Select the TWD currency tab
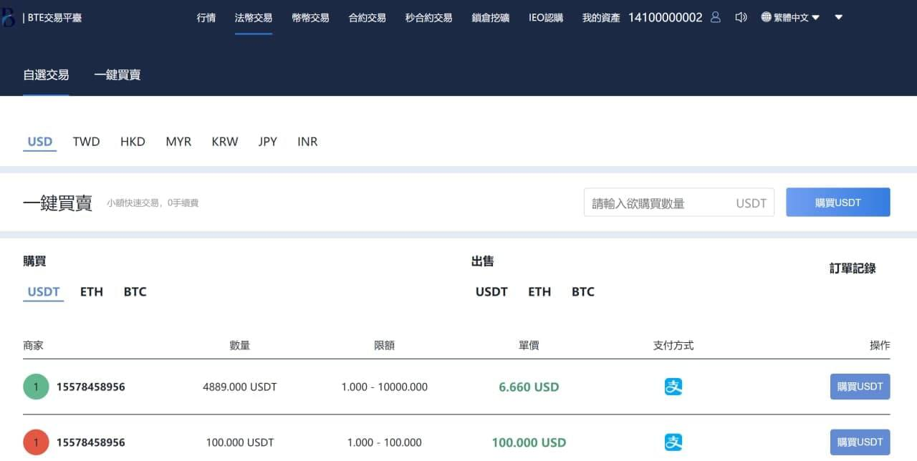Screen dimensions: 917x461 pos(87,142)
